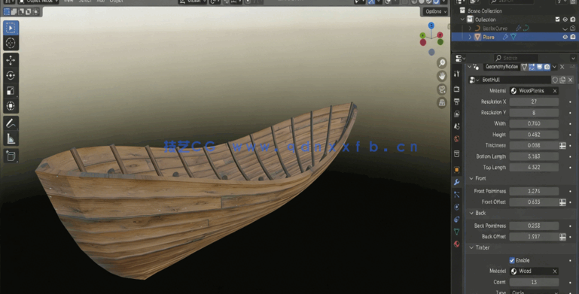This screenshot has height=294, width=579.
Task: Toggle the camera view icon
Action: 442,89
